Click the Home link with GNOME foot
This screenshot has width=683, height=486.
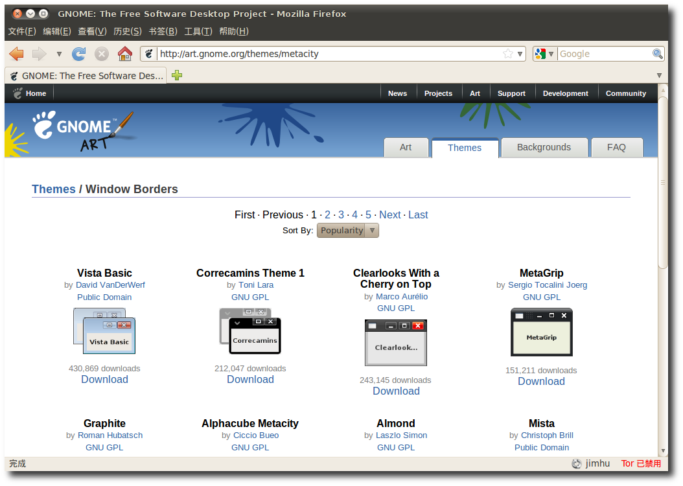point(29,93)
